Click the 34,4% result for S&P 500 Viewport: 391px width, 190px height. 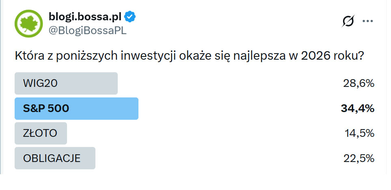[x=357, y=108]
